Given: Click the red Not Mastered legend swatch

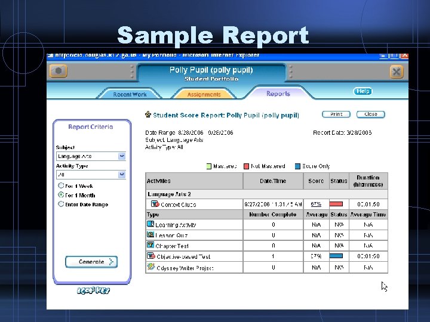Looking at the screenshot, I should pyautogui.click(x=246, y=166).
